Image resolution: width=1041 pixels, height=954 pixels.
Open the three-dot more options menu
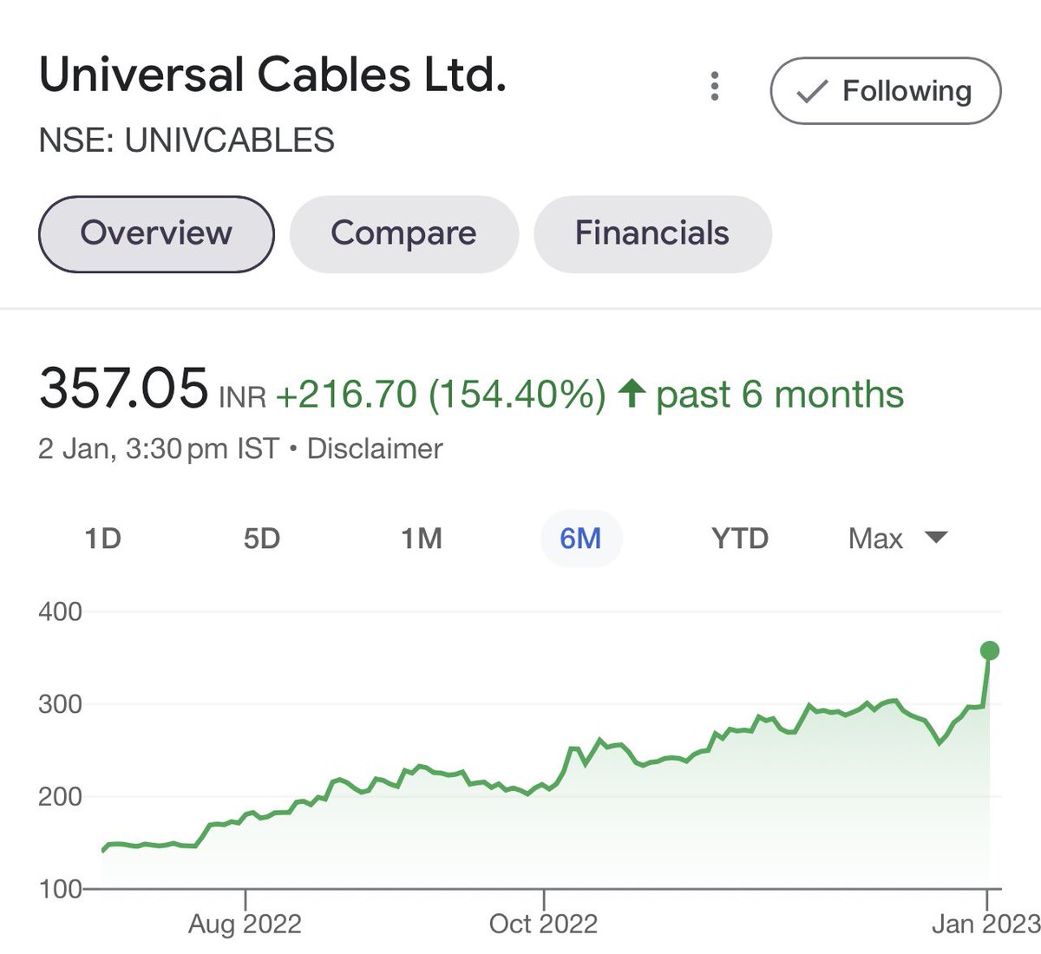715,86
